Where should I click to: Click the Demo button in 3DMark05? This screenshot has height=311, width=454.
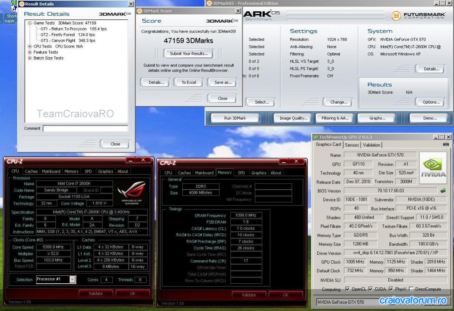430,118
